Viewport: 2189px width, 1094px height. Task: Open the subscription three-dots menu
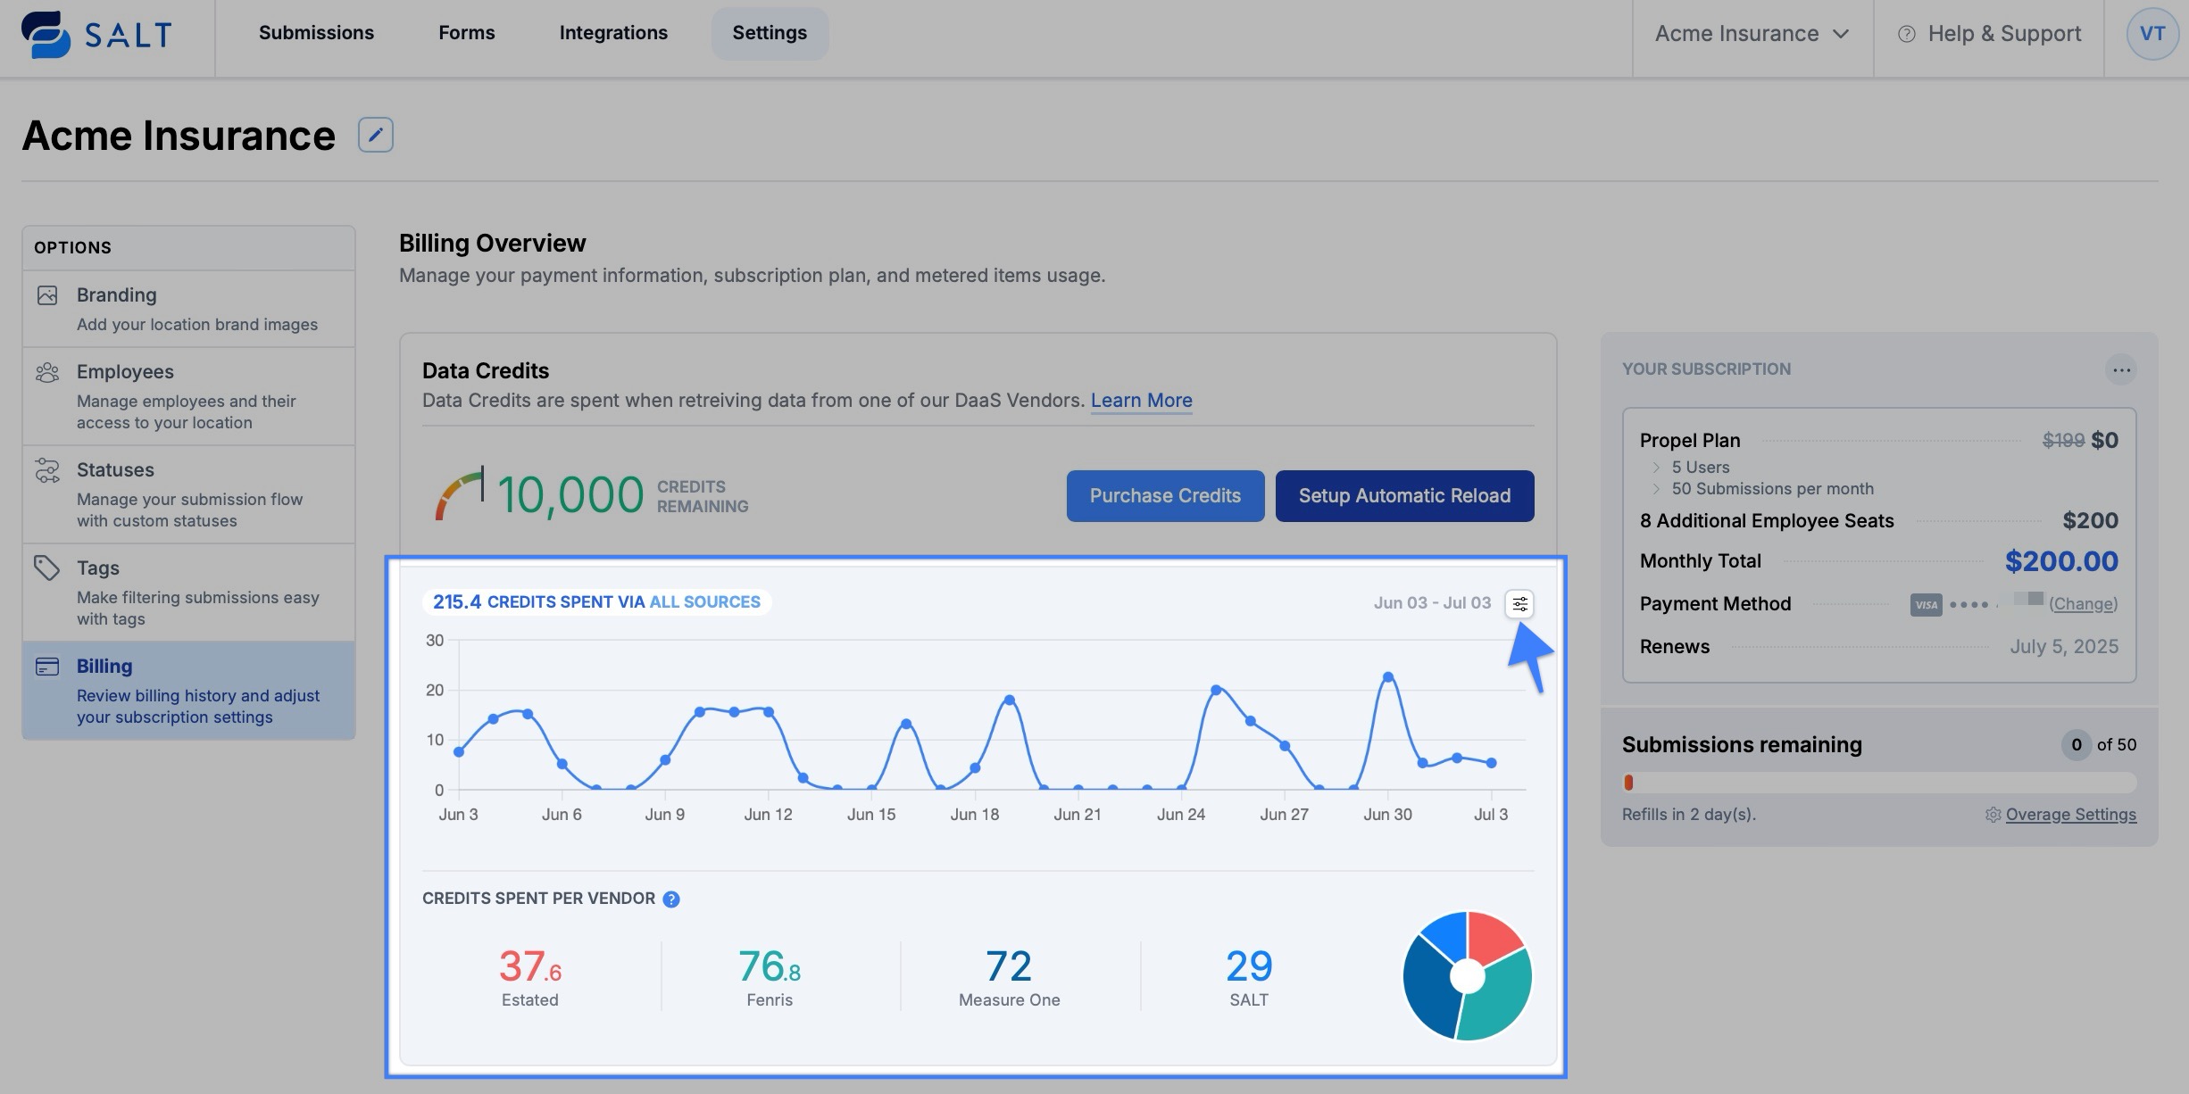(x=2121, y=369)
